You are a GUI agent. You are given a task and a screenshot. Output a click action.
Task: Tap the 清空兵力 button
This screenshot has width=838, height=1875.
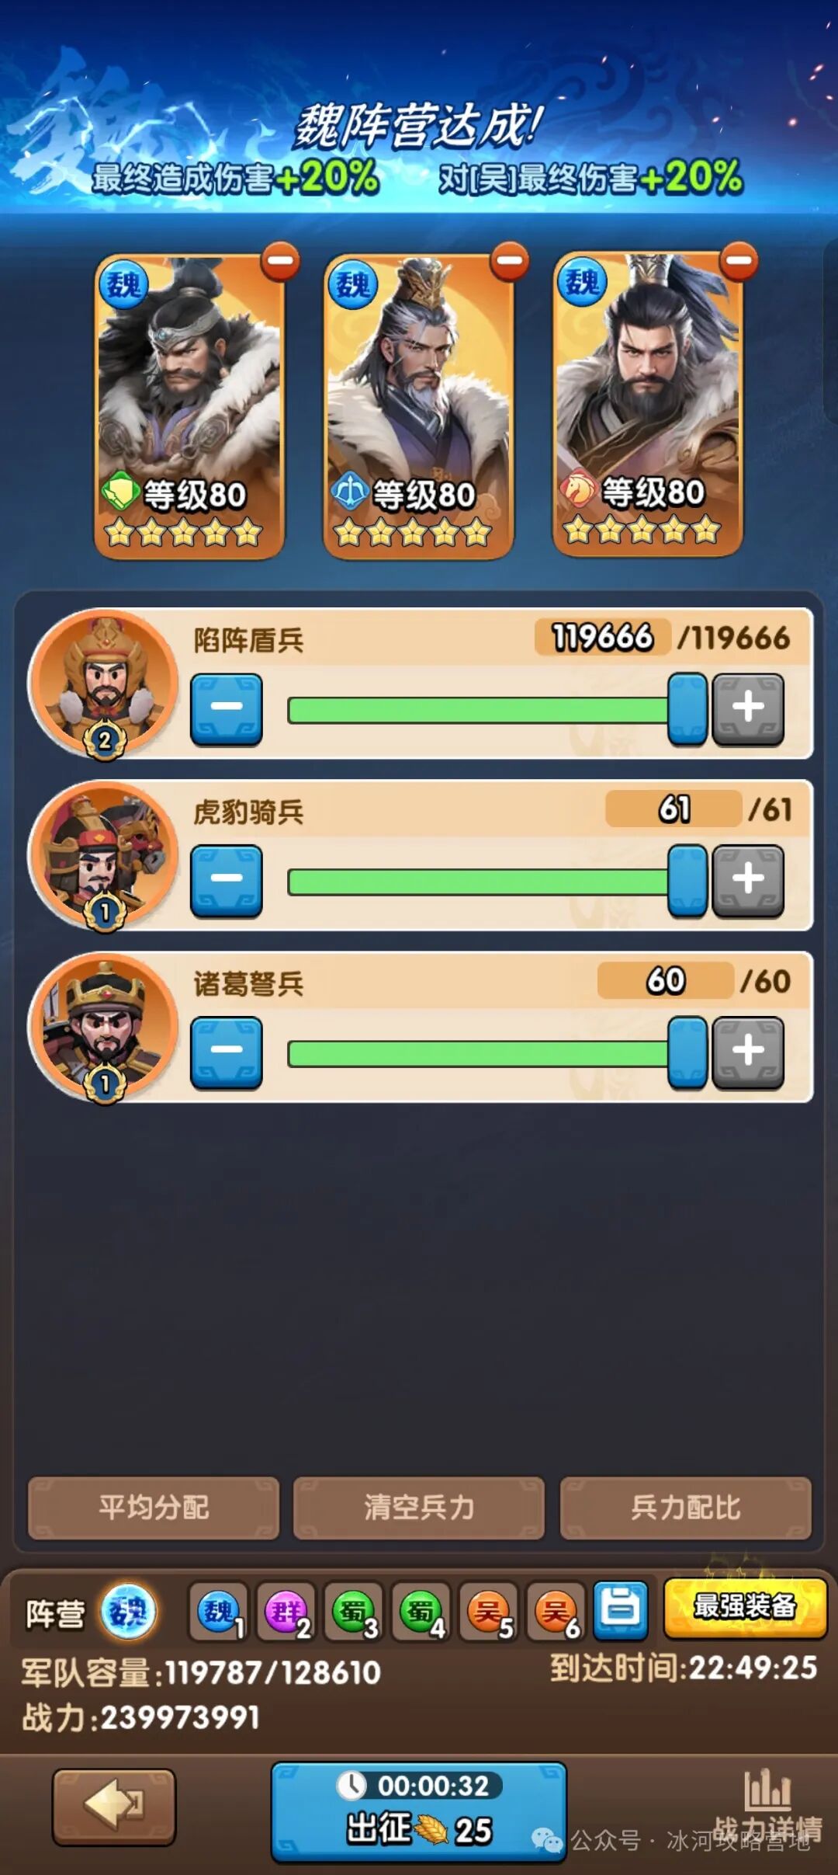(x=419, y=1508)
